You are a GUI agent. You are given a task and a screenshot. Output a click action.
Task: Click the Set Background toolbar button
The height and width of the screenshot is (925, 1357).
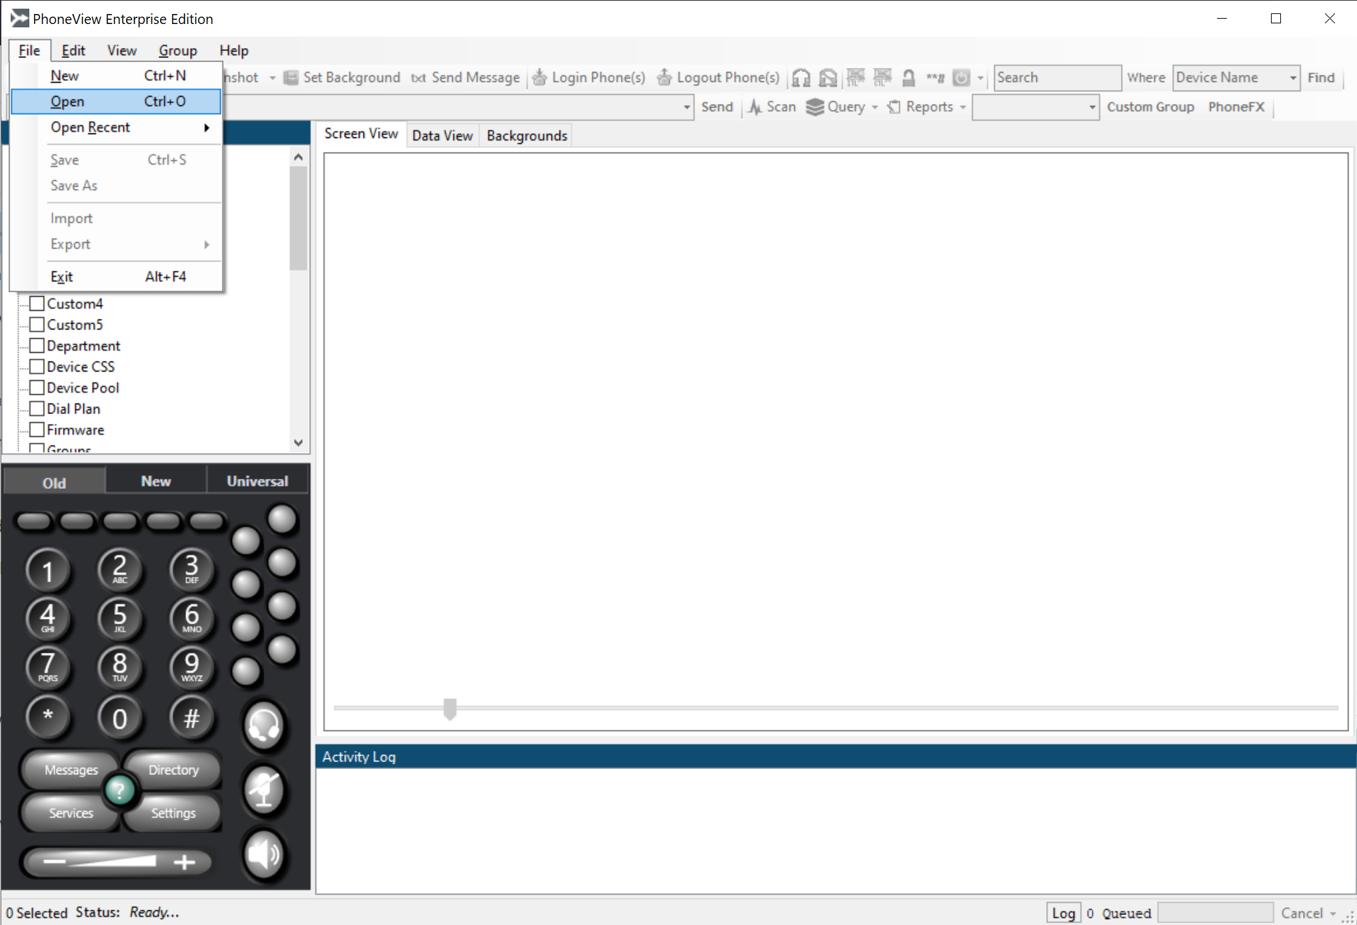coord(342,77)
